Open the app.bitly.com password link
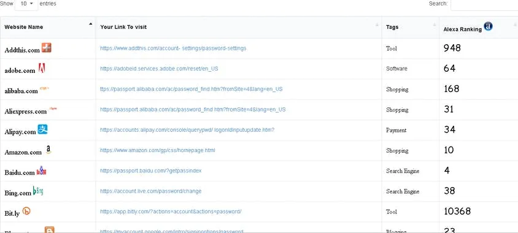This screenshot has width=518, height=233. (171, 212)
